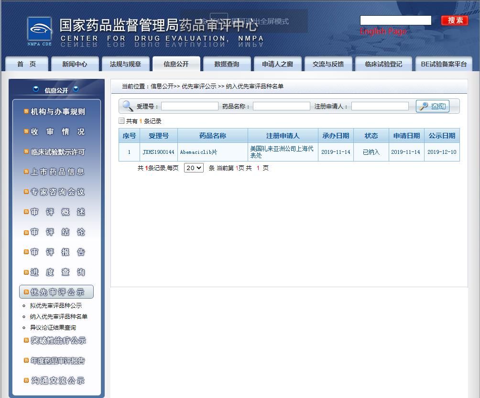Click drug name Abemaciclib片

click(198, 152)
